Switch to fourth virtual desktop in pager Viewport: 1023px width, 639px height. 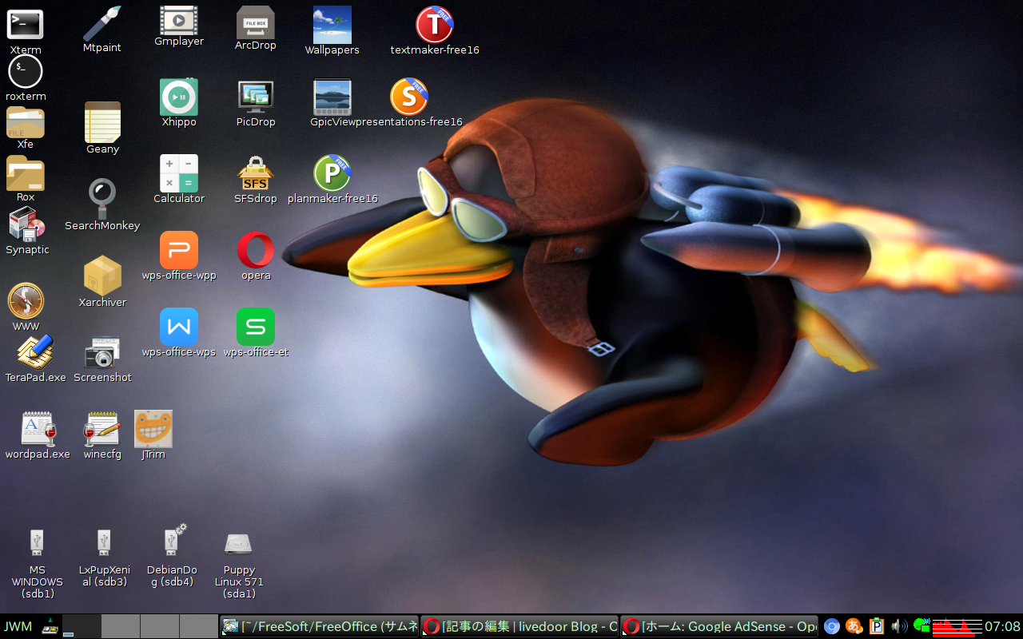point(199,626)
